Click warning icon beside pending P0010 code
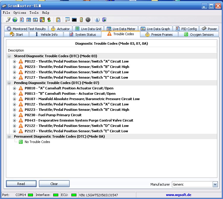The height and width of the screenshot is (199, 223). [x=21, y=88]
